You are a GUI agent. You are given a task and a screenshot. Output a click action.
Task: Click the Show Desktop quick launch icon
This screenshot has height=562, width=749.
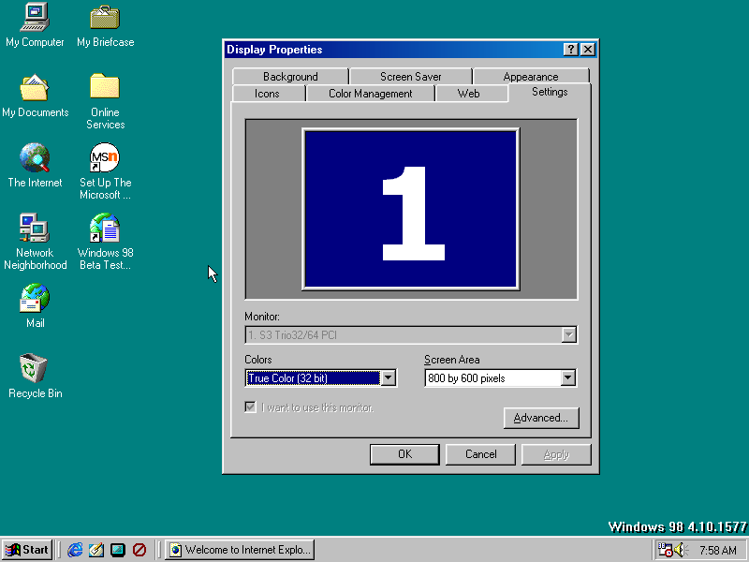pos(118,550)
